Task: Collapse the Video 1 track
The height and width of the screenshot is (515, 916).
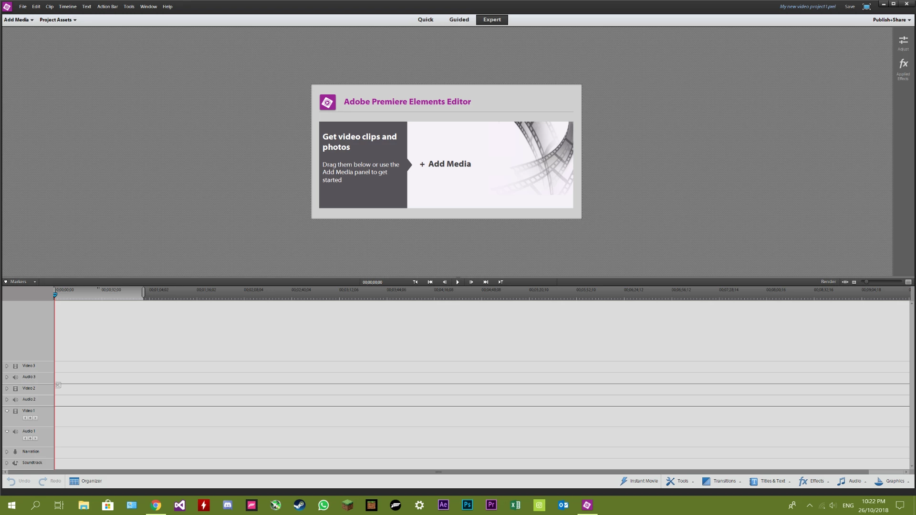Action: 7,411
